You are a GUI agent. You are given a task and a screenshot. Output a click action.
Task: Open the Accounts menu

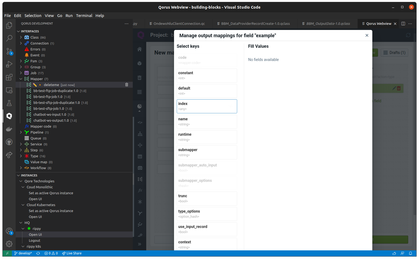tap(9, 231)
